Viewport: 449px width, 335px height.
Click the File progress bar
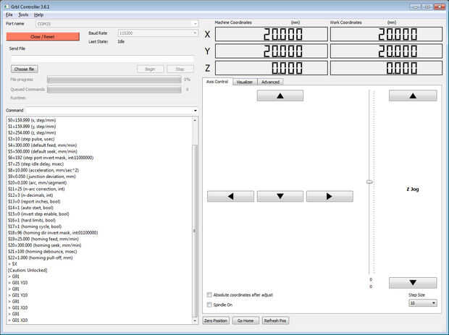(114, 80)
